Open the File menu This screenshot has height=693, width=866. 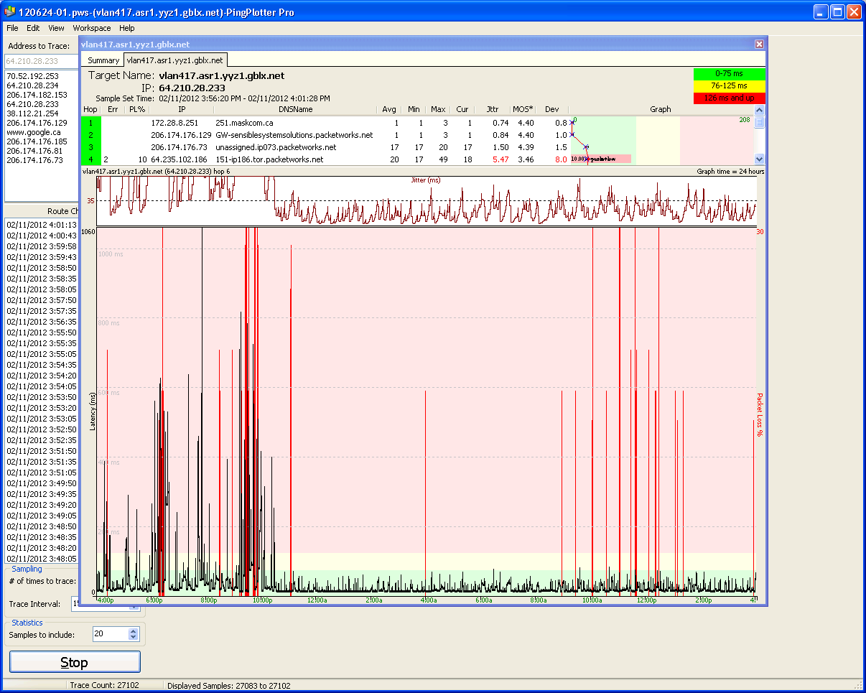13,28
